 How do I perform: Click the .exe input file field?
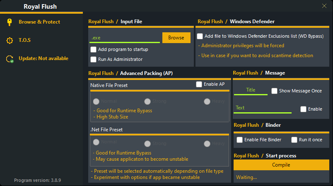tap(125, 38)
